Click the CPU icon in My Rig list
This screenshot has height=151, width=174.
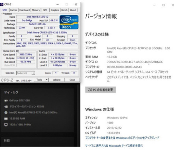pos(6,113)
